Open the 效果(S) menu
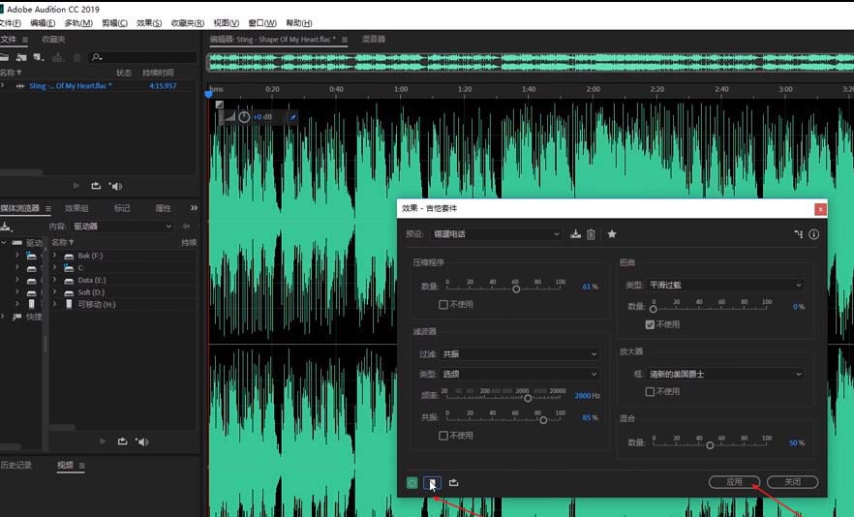 (149, 22)
